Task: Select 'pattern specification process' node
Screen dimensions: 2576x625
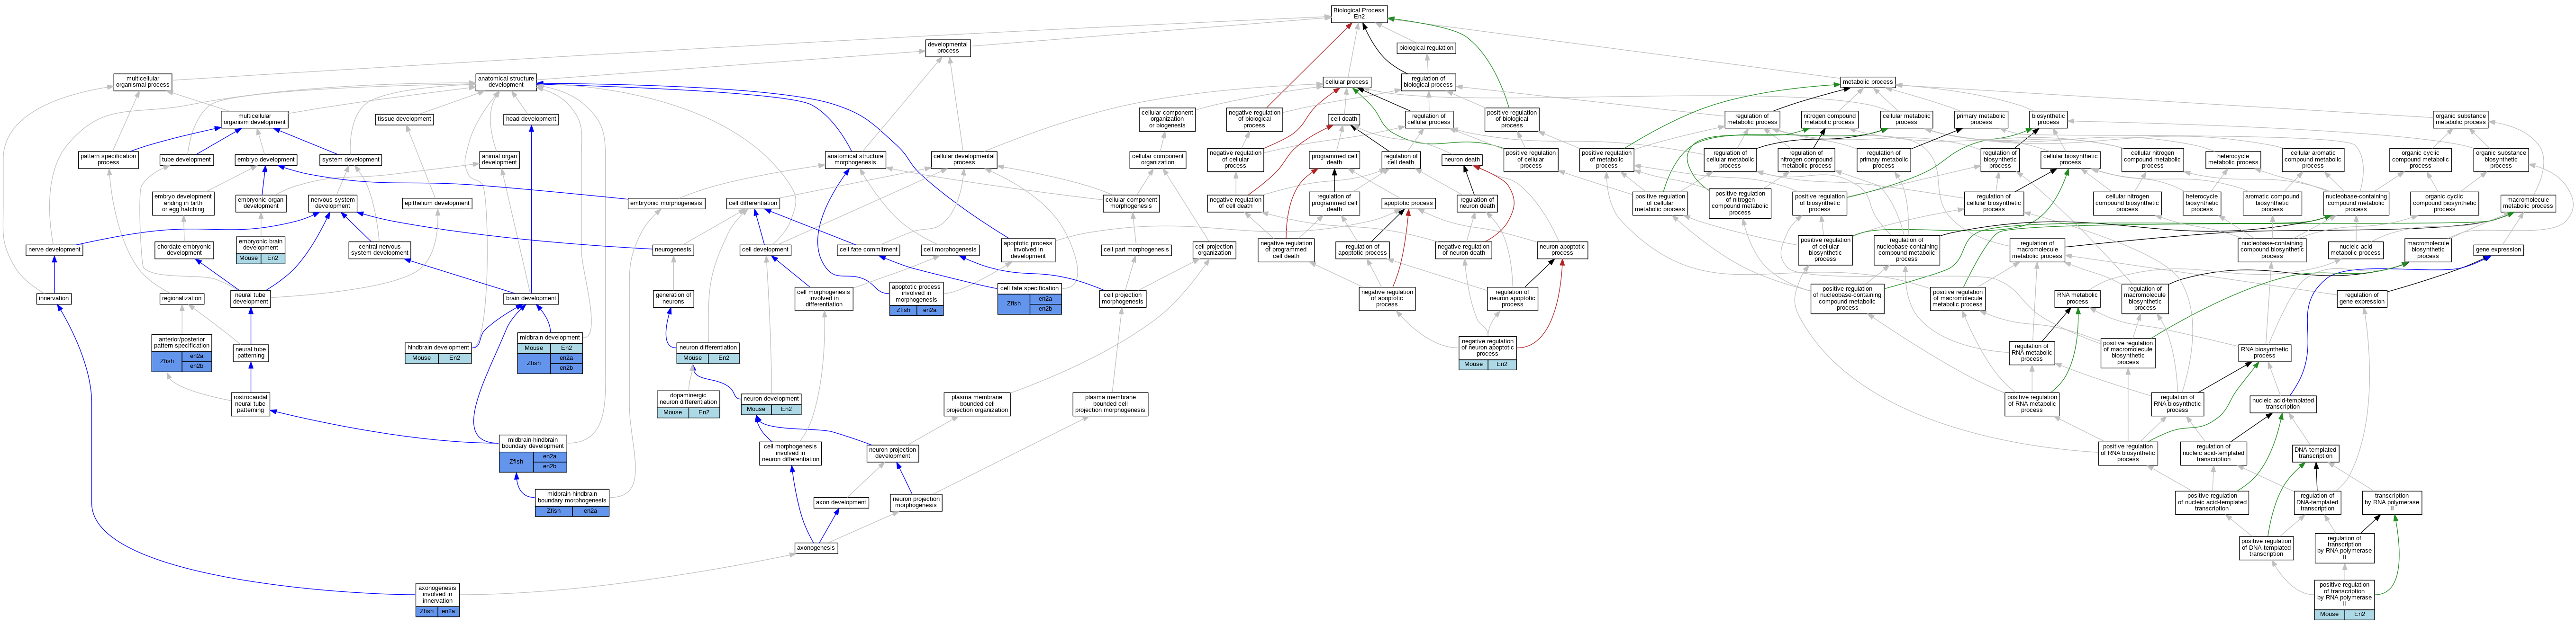Action: (108, 160)
